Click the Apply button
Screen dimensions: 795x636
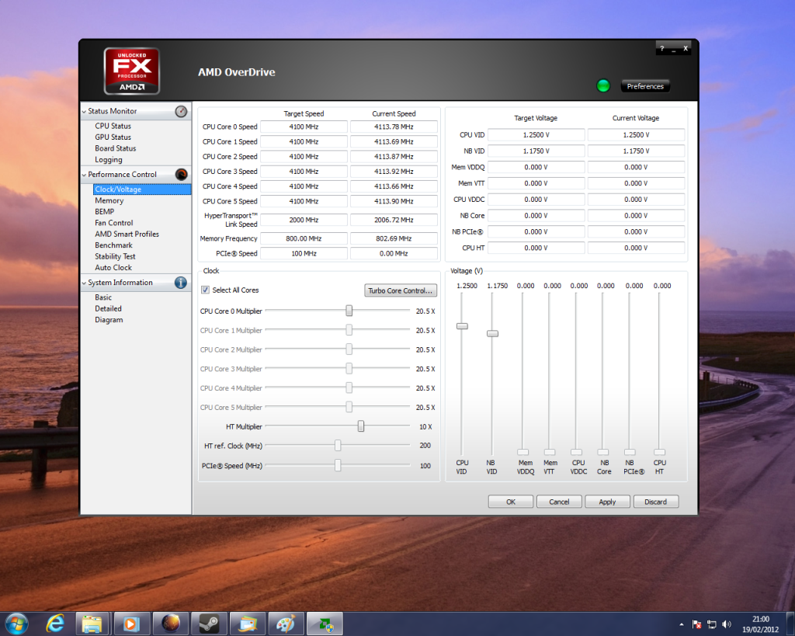(607, 502)
